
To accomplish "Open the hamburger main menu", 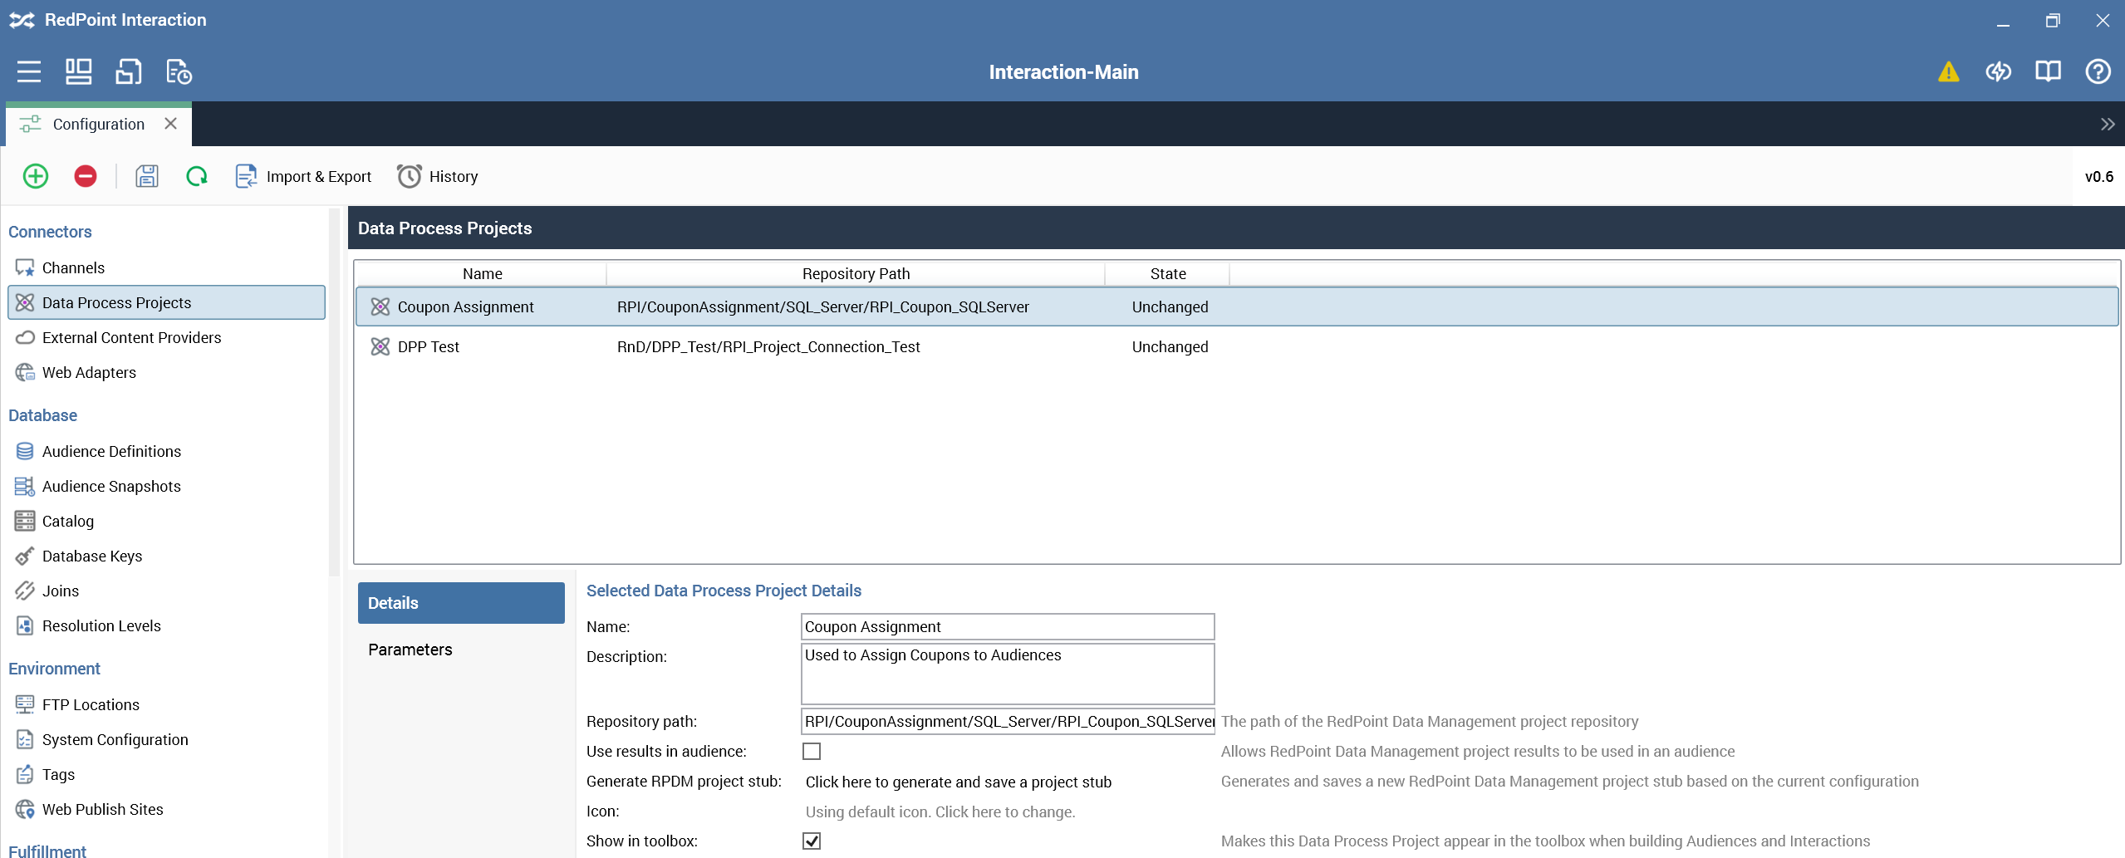I will point(29,72).
